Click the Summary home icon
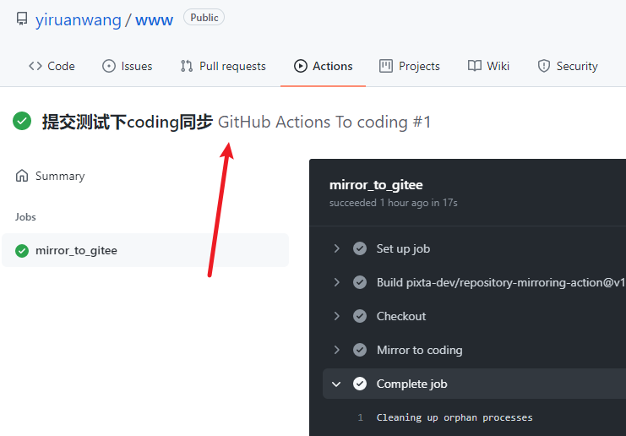 22,176
